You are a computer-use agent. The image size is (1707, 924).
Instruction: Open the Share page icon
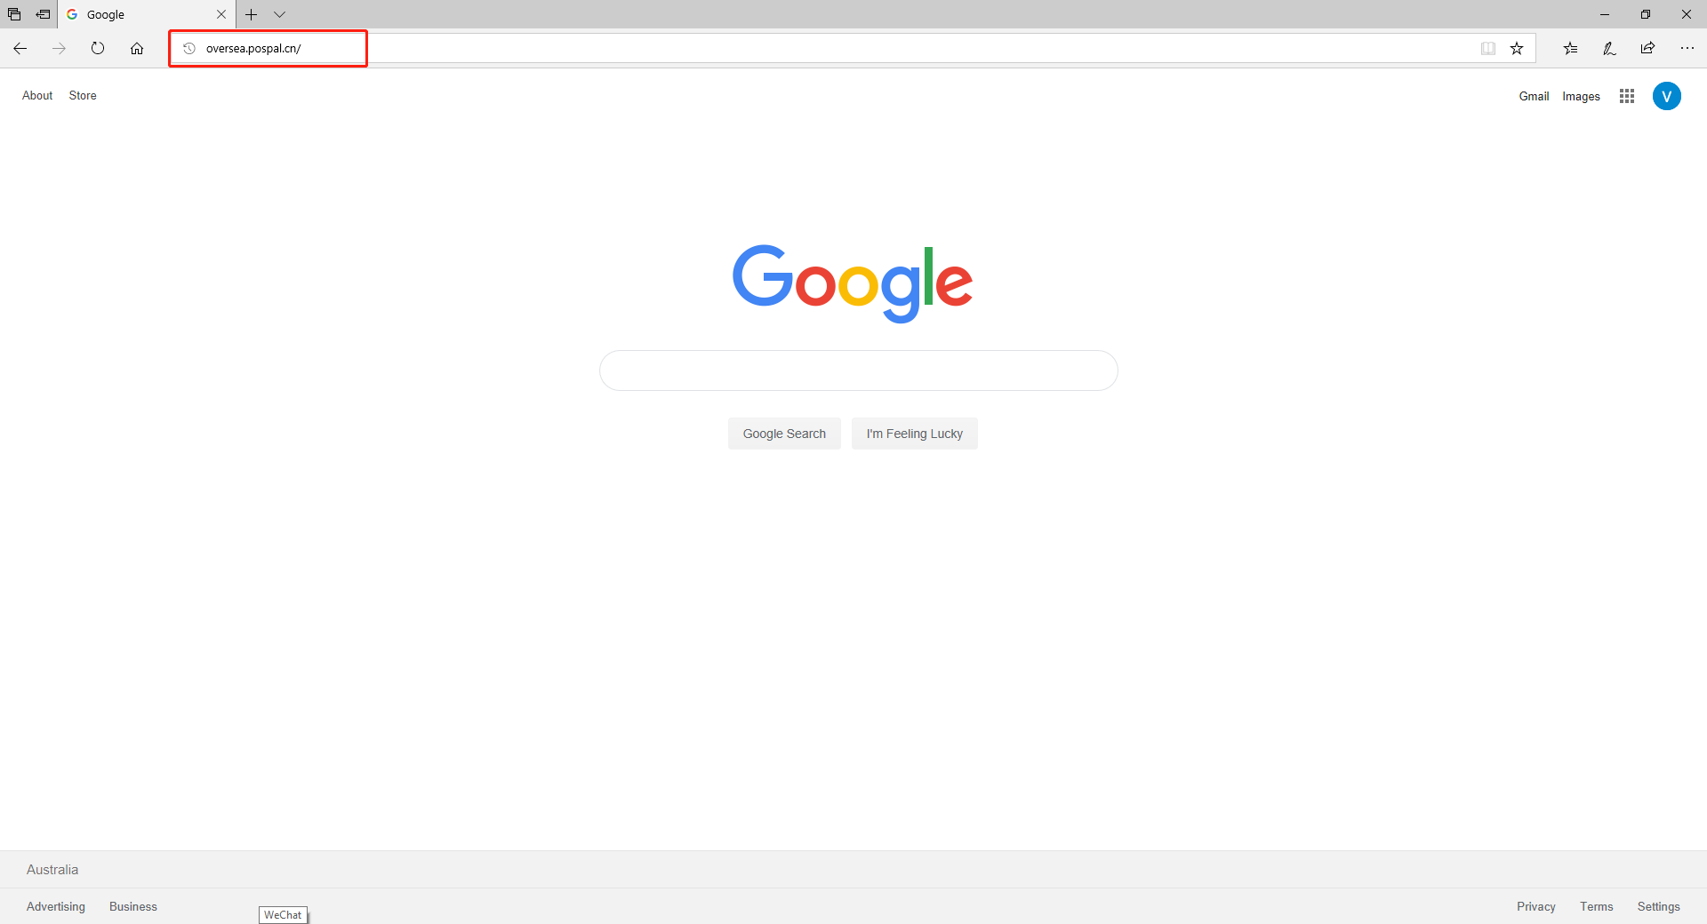point(1648,48)
